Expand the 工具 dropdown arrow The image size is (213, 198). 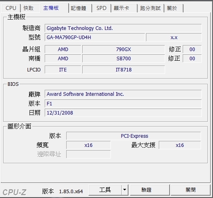click(125, 190)
